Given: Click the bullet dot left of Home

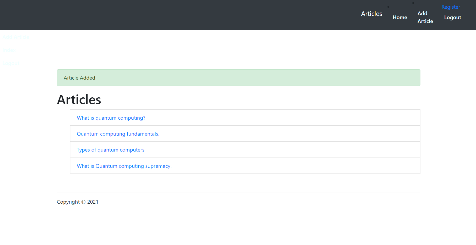Looking at the screenshot, I should [388, 7].
